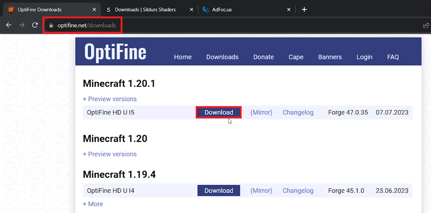Click the date 07.07.2023
The height and width of the screenshot is (213, 431).
point(392,112)
